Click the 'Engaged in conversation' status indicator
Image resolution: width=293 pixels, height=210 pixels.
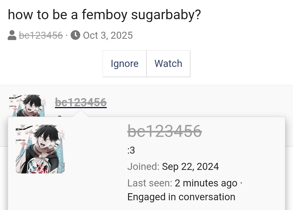(181, 197)
